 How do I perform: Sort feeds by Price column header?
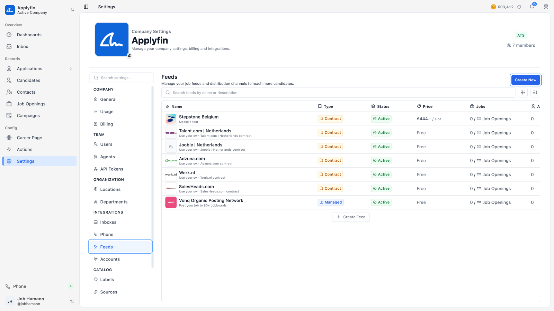[x=425, y=106]
